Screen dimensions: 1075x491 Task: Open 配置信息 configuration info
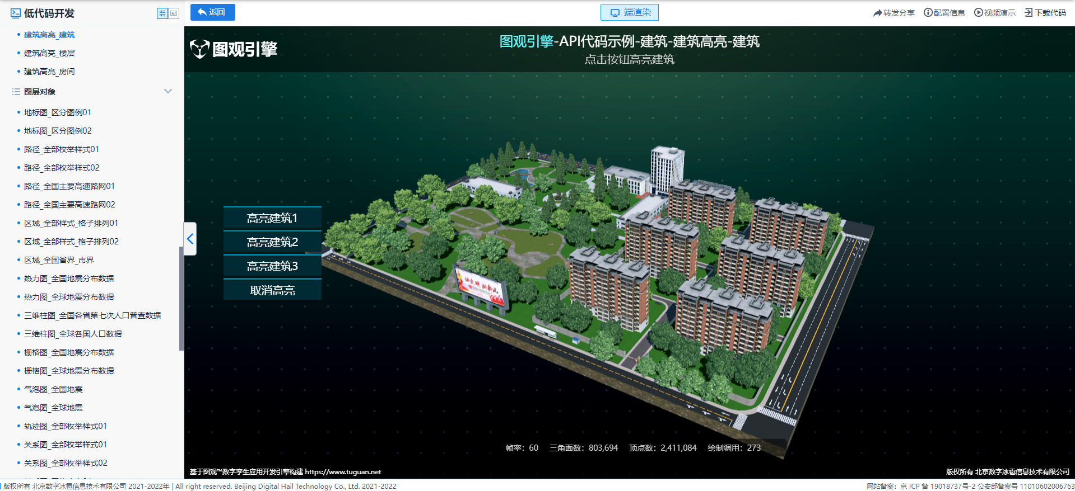944,13
